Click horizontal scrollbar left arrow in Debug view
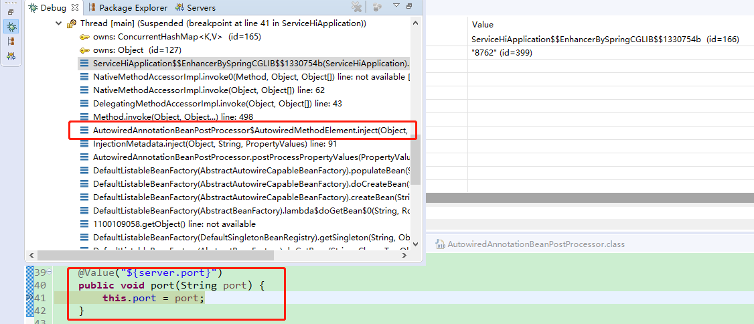754x324 pixels. coord(31,256)
